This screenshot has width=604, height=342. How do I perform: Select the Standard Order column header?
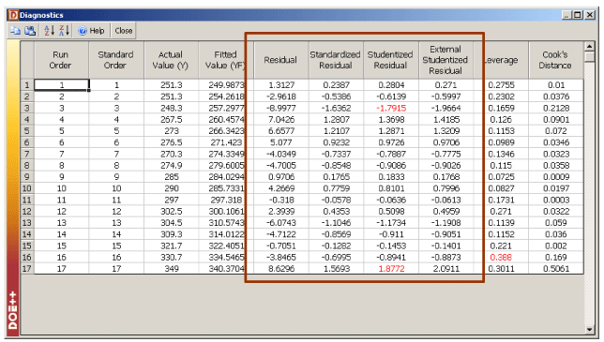[115, 60]
